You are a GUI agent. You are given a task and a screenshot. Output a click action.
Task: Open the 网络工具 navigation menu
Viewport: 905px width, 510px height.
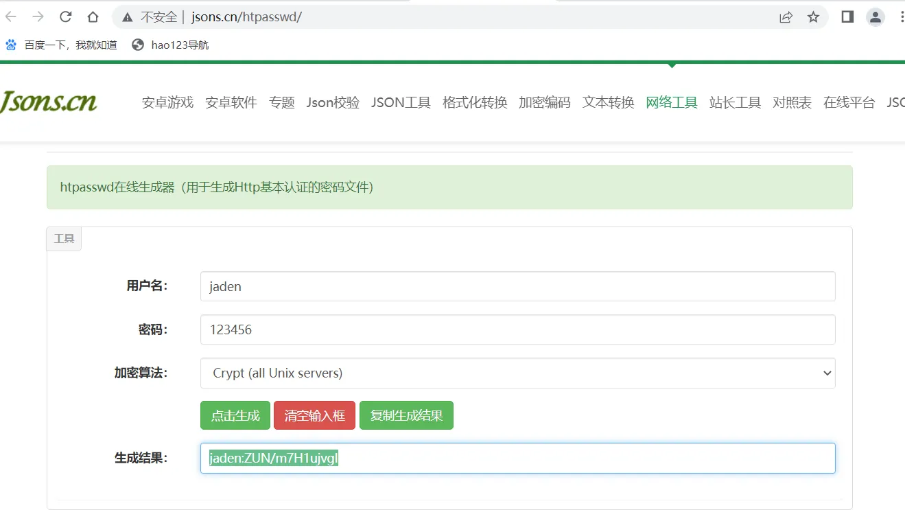click(x=671, y=103)
